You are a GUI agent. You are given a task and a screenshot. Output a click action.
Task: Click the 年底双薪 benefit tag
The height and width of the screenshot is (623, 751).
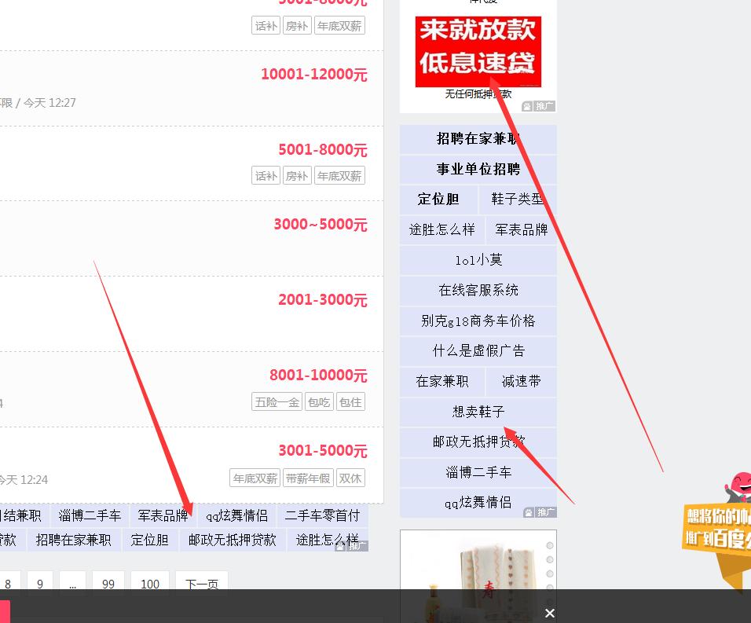click(x=339, y=175)
